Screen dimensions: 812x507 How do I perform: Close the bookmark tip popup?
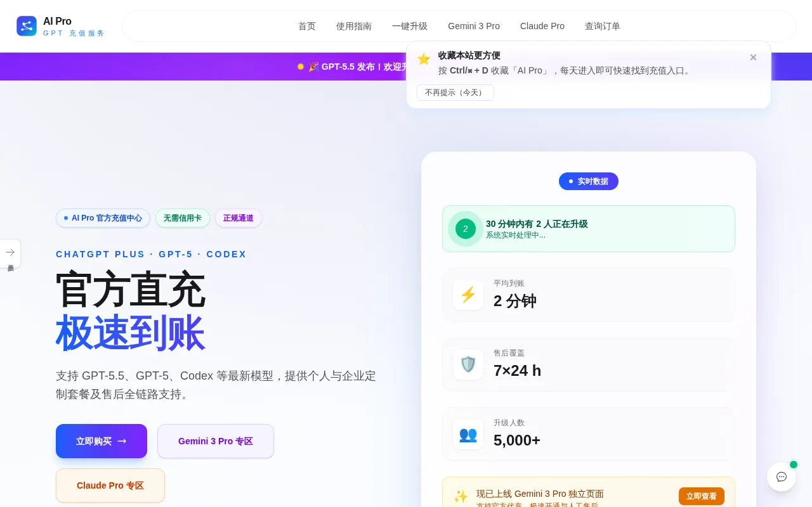753,57
